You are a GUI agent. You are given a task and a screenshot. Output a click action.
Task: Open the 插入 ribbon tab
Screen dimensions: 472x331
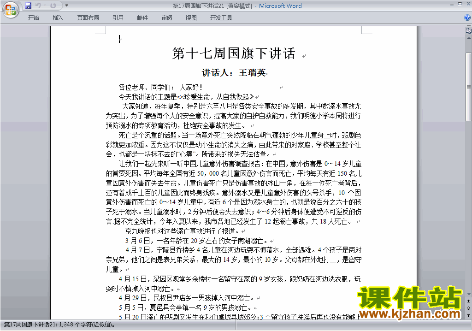click(58, 18)
